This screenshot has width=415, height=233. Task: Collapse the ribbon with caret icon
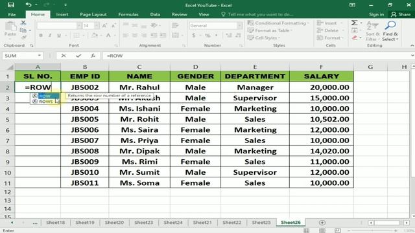point(412,45)
